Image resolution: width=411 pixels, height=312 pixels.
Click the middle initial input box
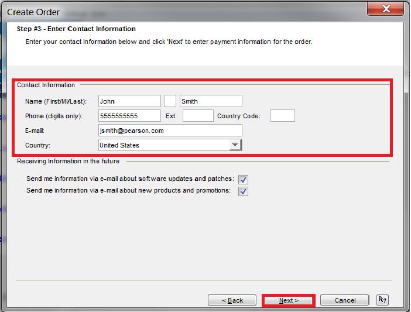(x=170, y=101)
